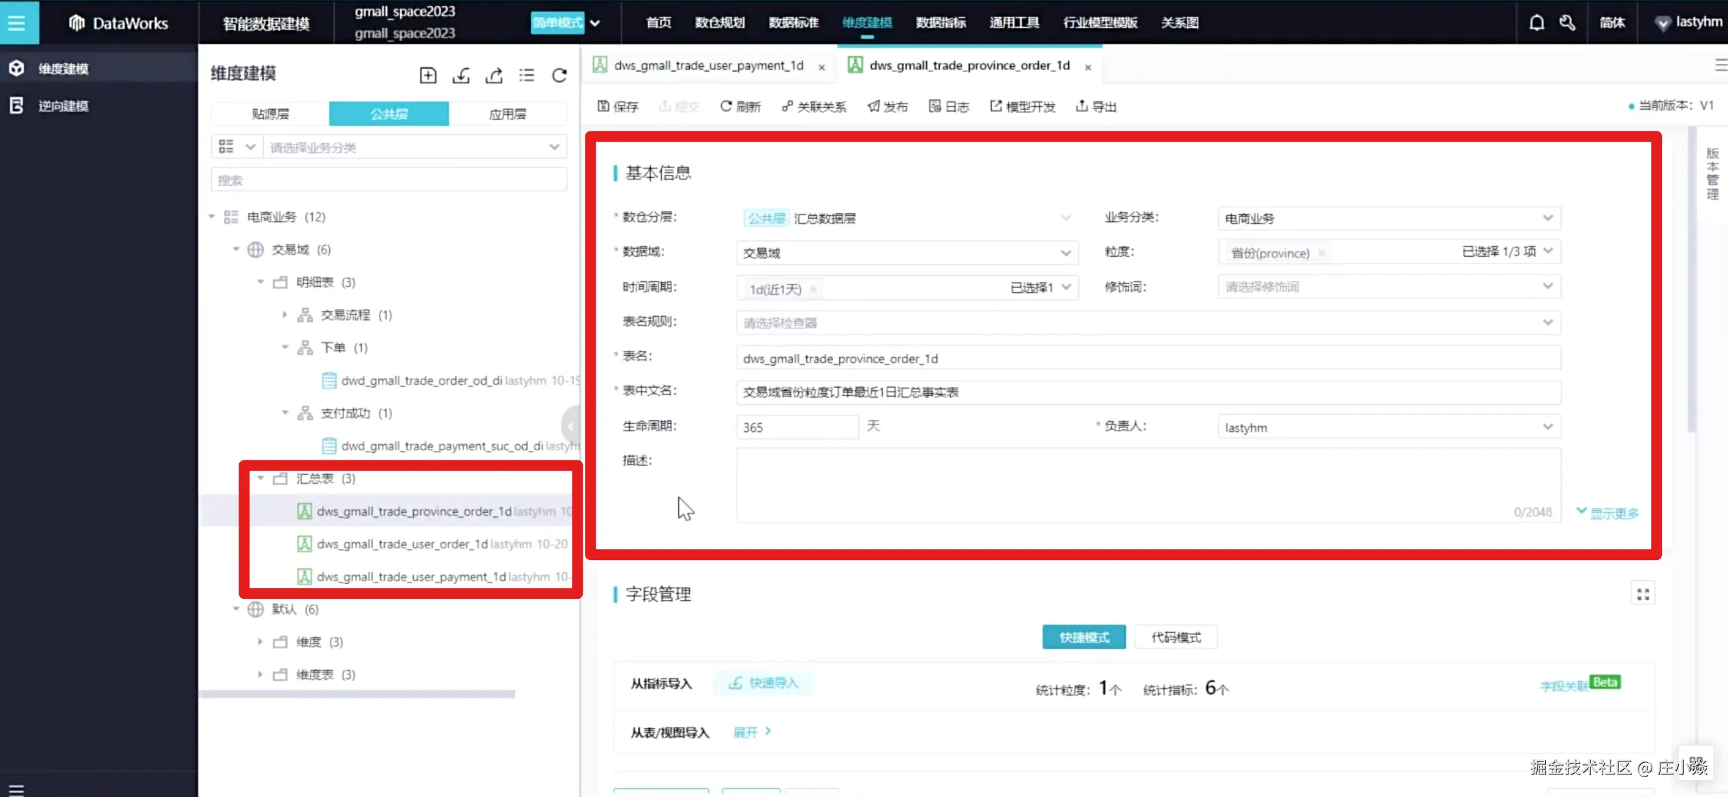Select the 贴源层 layer toggle
Viewport: 1728px width, 797px height.
[271, 114]
